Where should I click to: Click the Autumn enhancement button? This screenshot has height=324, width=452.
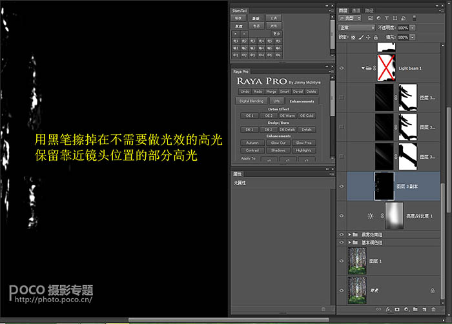(x=252, y=143)
